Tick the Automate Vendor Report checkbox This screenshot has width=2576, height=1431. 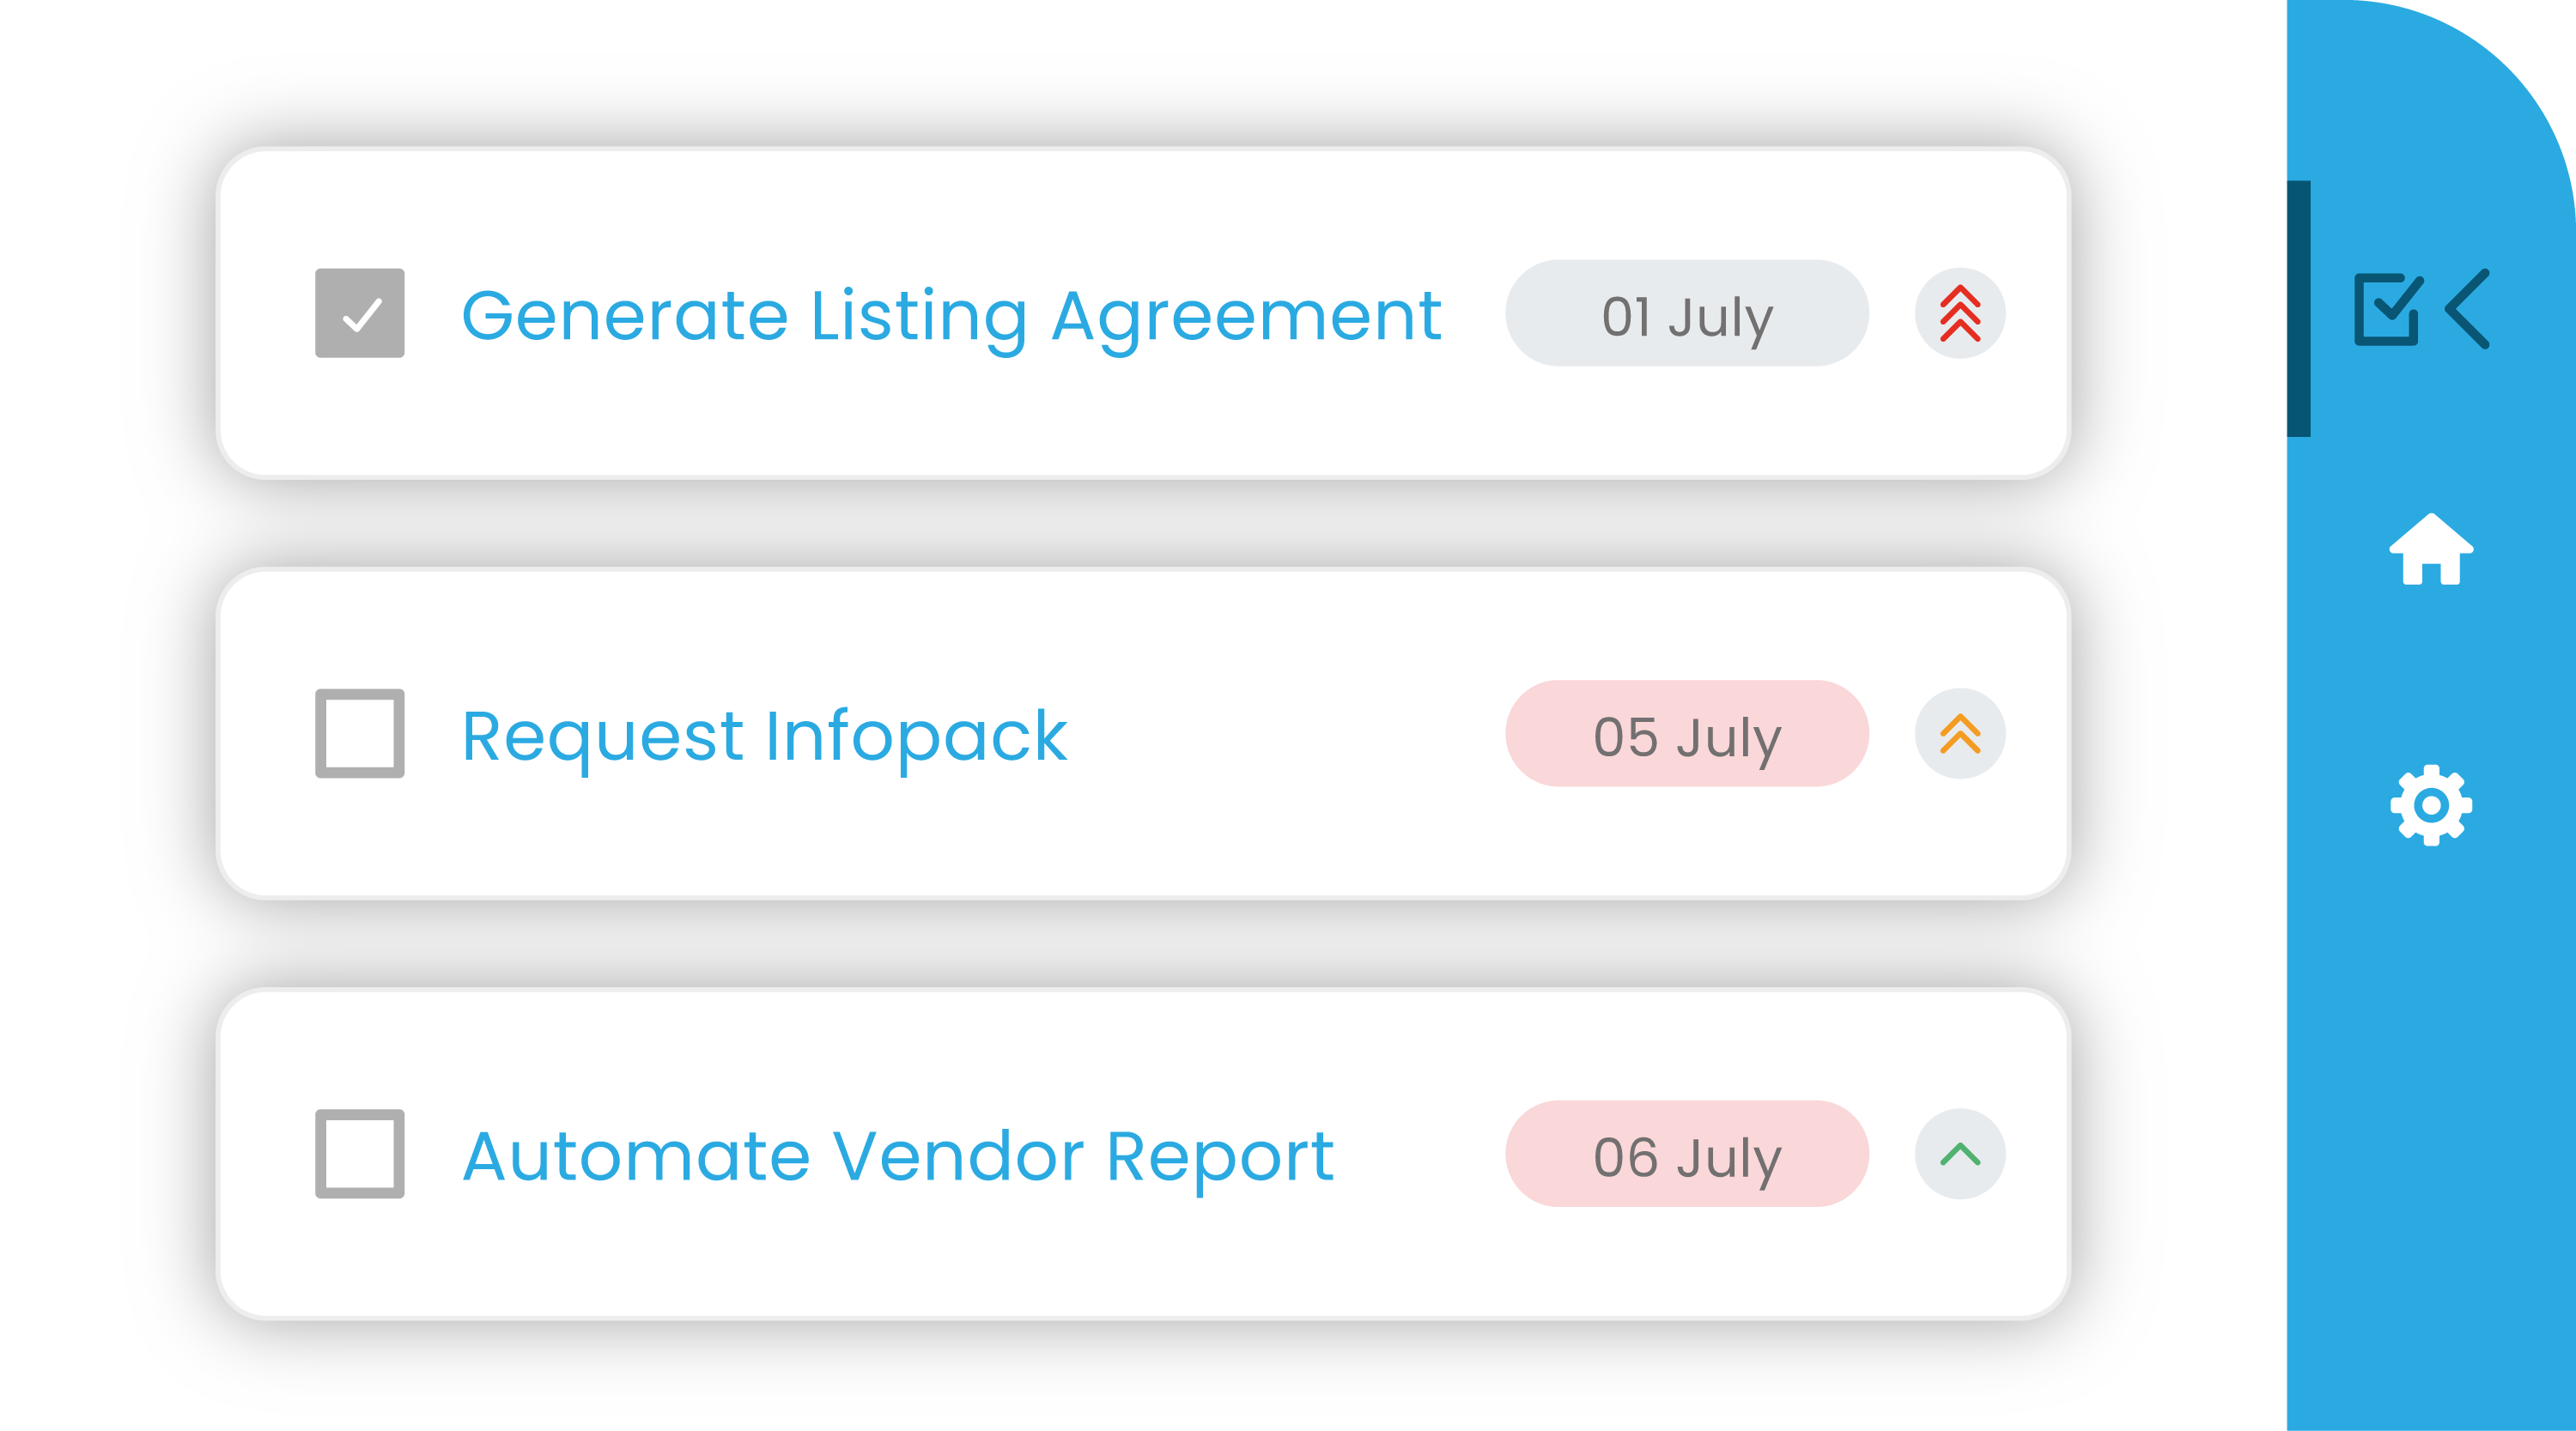pyautogui.click(x=360, y=1153)
